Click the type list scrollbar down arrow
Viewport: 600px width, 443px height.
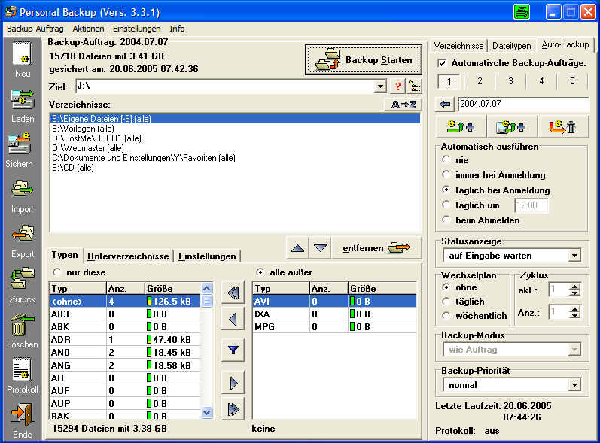pos(206,412)
